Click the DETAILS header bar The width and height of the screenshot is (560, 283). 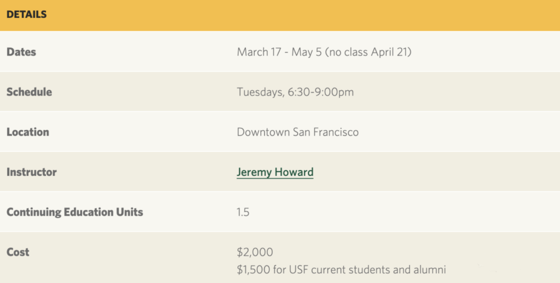(x=280, y=15)
